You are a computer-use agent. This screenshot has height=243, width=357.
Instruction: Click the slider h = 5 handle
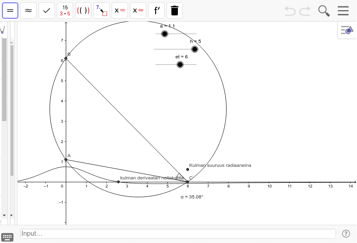pos(195,49)
